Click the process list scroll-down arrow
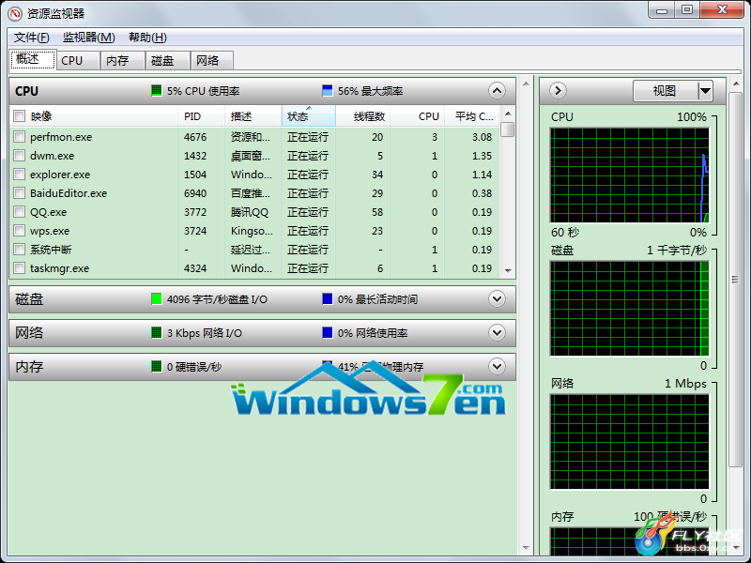The height and width of the screenshot is (563, 751). click(508, 271)
